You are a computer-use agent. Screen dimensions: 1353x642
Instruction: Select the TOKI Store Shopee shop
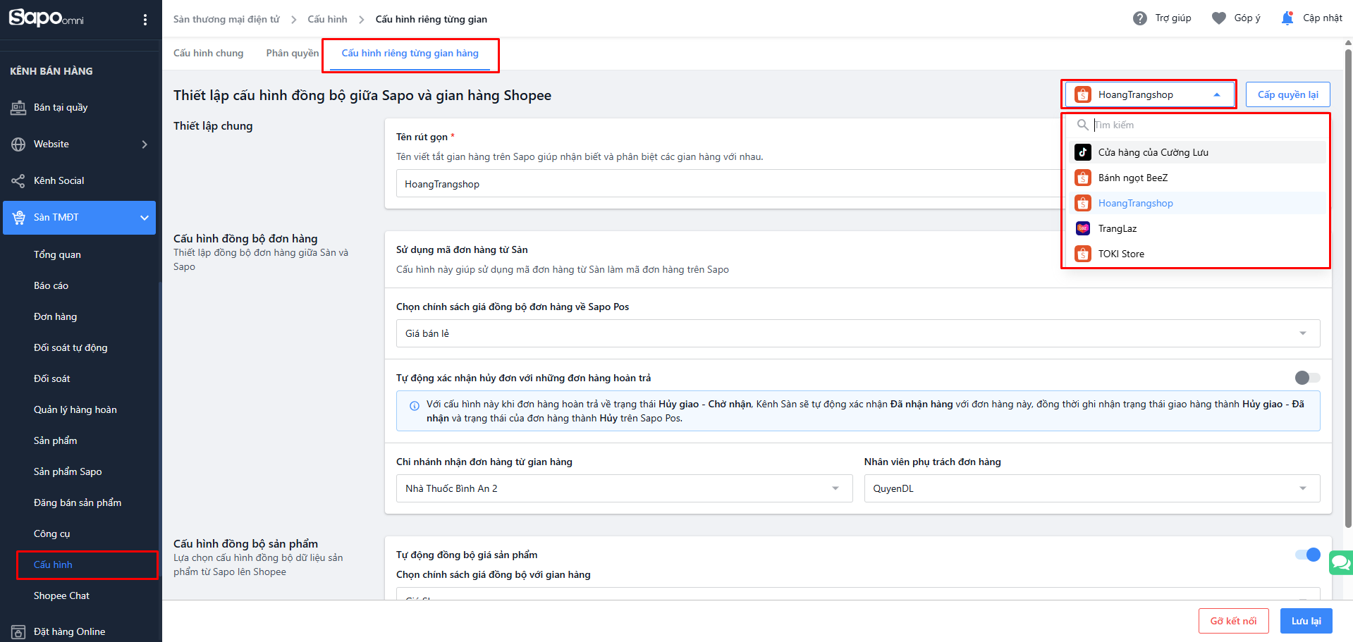[1121, 254]
